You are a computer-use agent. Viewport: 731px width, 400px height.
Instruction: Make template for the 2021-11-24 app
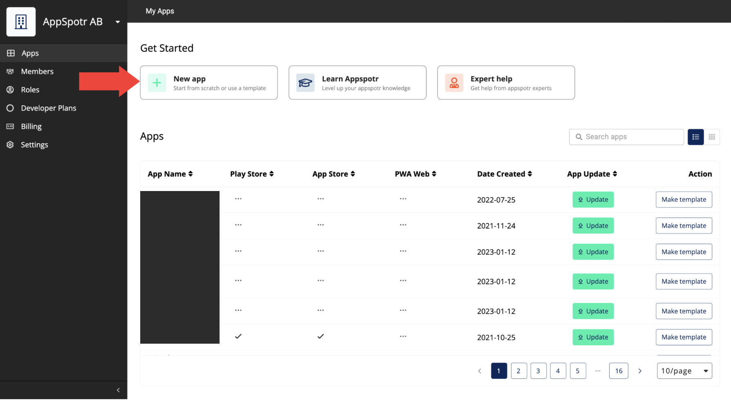(684, 226)
